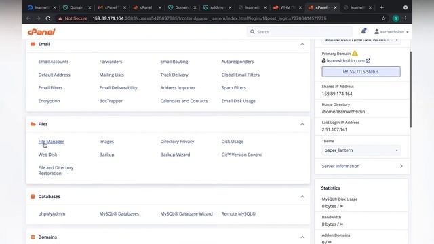
Task: Click the learnwithsibin.com primary domain link
Action: click(x=345, y=60)
